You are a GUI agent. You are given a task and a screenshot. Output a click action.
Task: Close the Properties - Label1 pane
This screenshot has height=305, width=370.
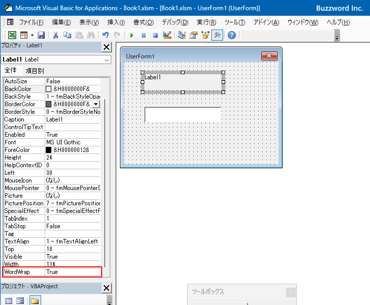[x=106, y=47]
